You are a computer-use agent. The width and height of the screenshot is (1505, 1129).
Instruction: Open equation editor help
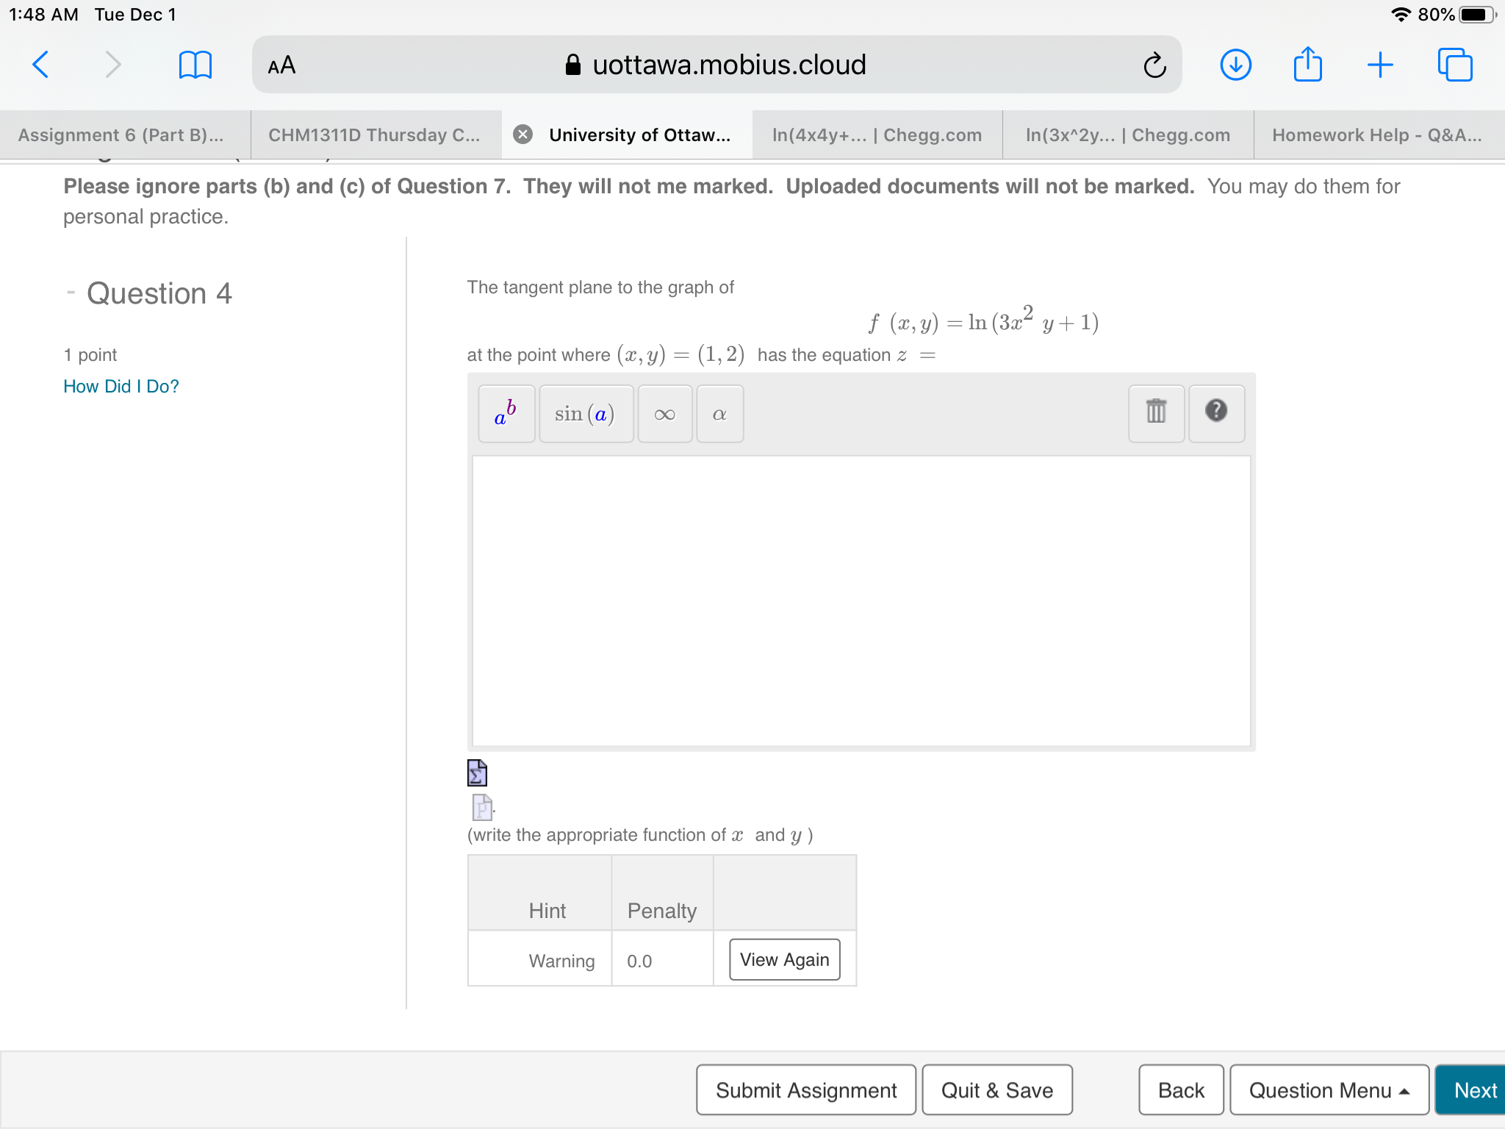[1216, 413]
